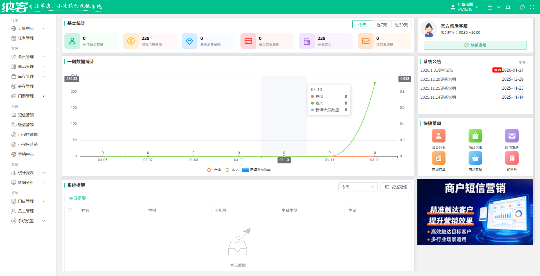540x276 pixels.
Task: Click the 联系客服 button
Action: [x=475, y=45]
